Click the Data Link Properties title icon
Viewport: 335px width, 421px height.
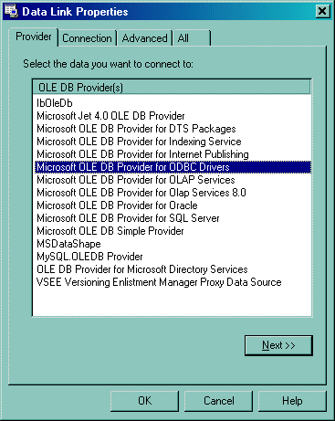click(11, 11)
